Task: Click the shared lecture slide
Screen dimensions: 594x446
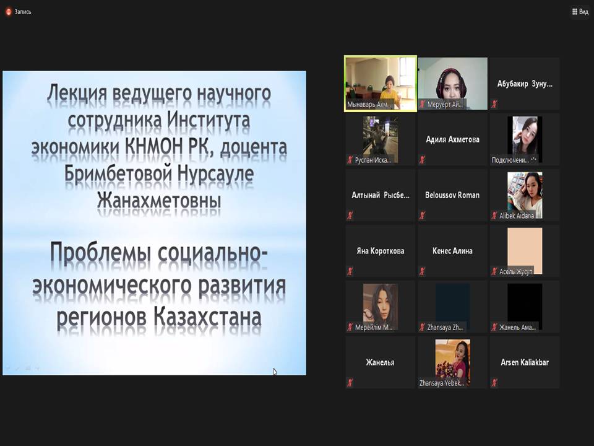Action: click(154, 222)
